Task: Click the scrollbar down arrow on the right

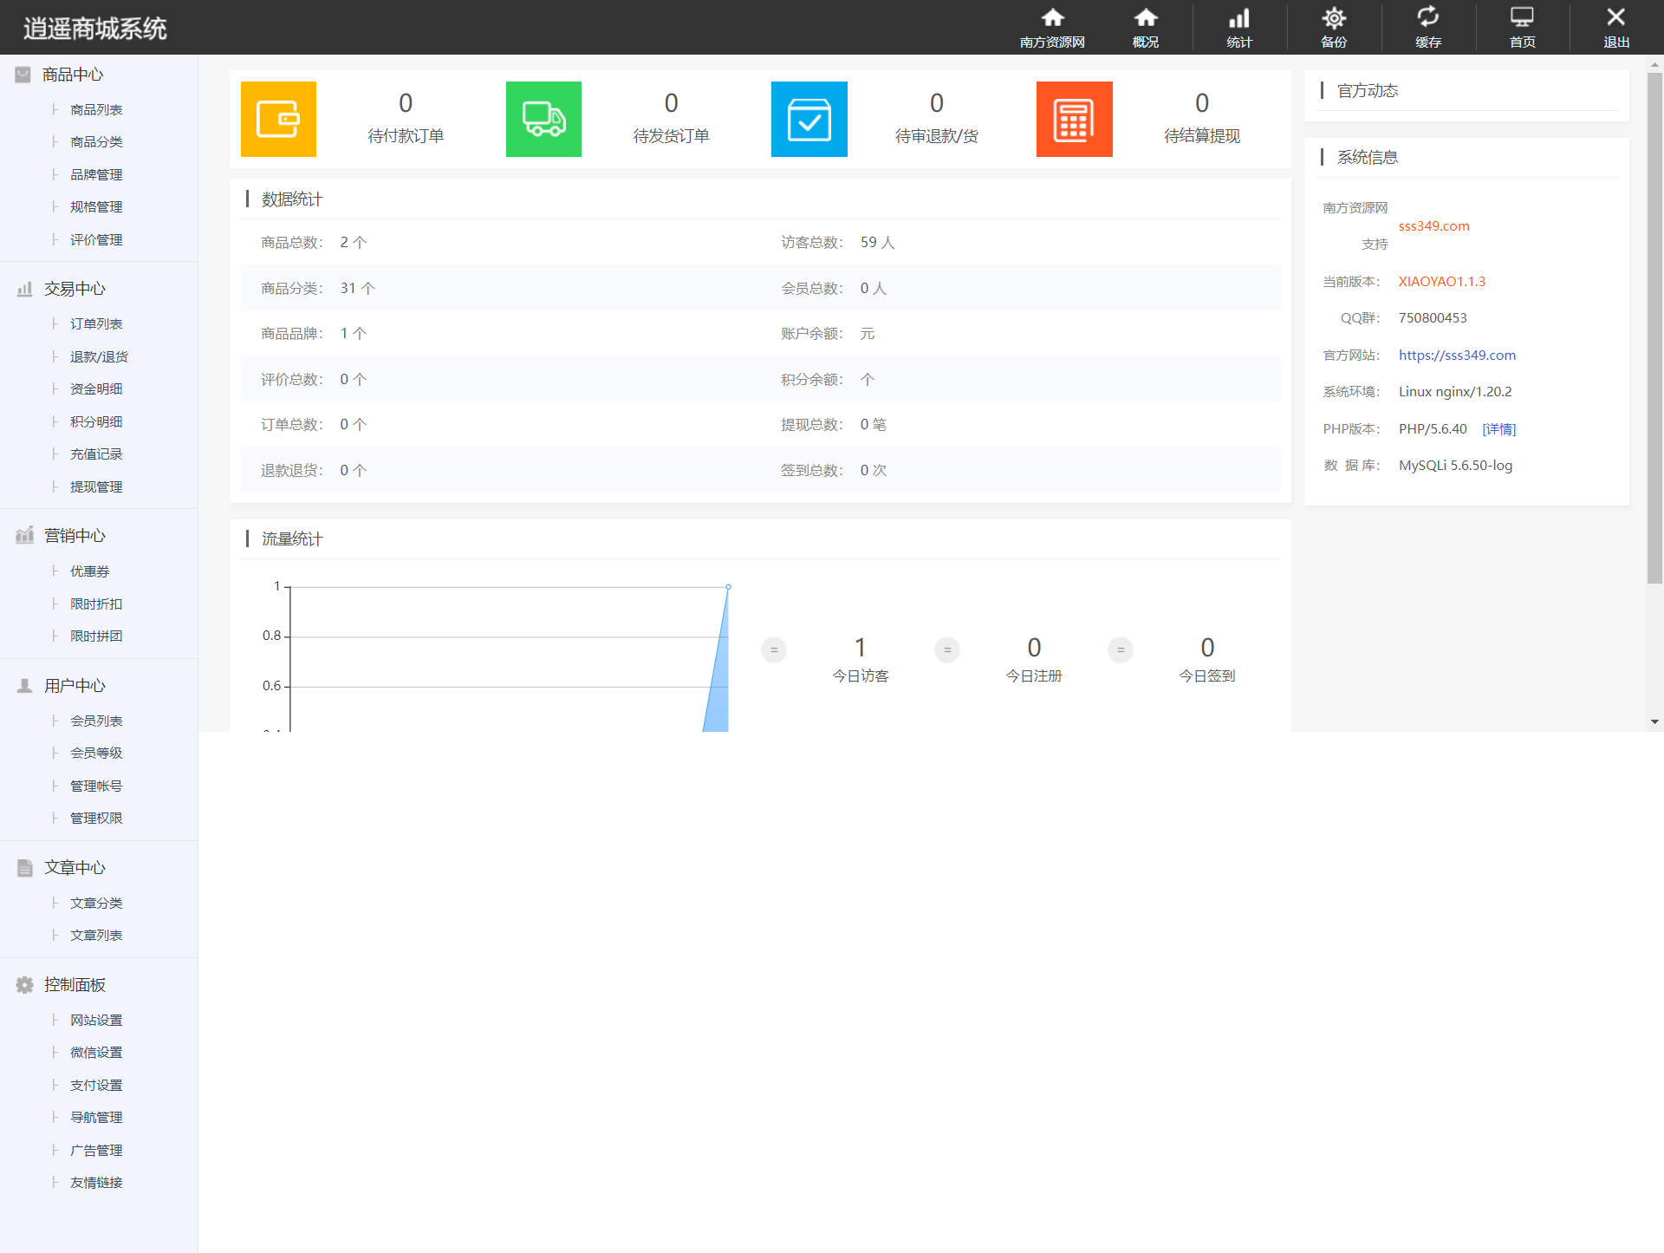Action: tap(1654, 721)
